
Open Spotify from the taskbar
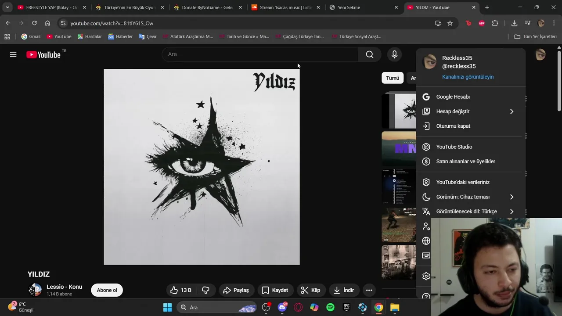tap(330, 307)
